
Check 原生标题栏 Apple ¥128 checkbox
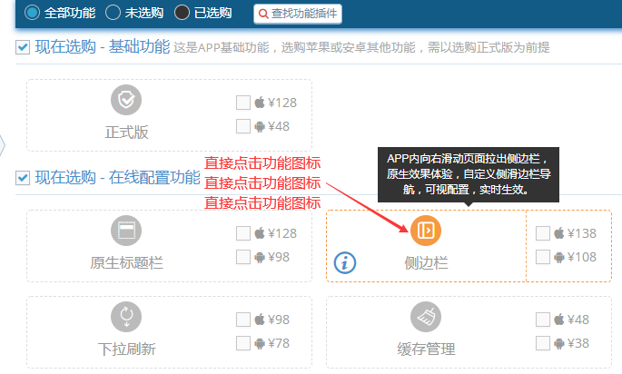(243, 233)
